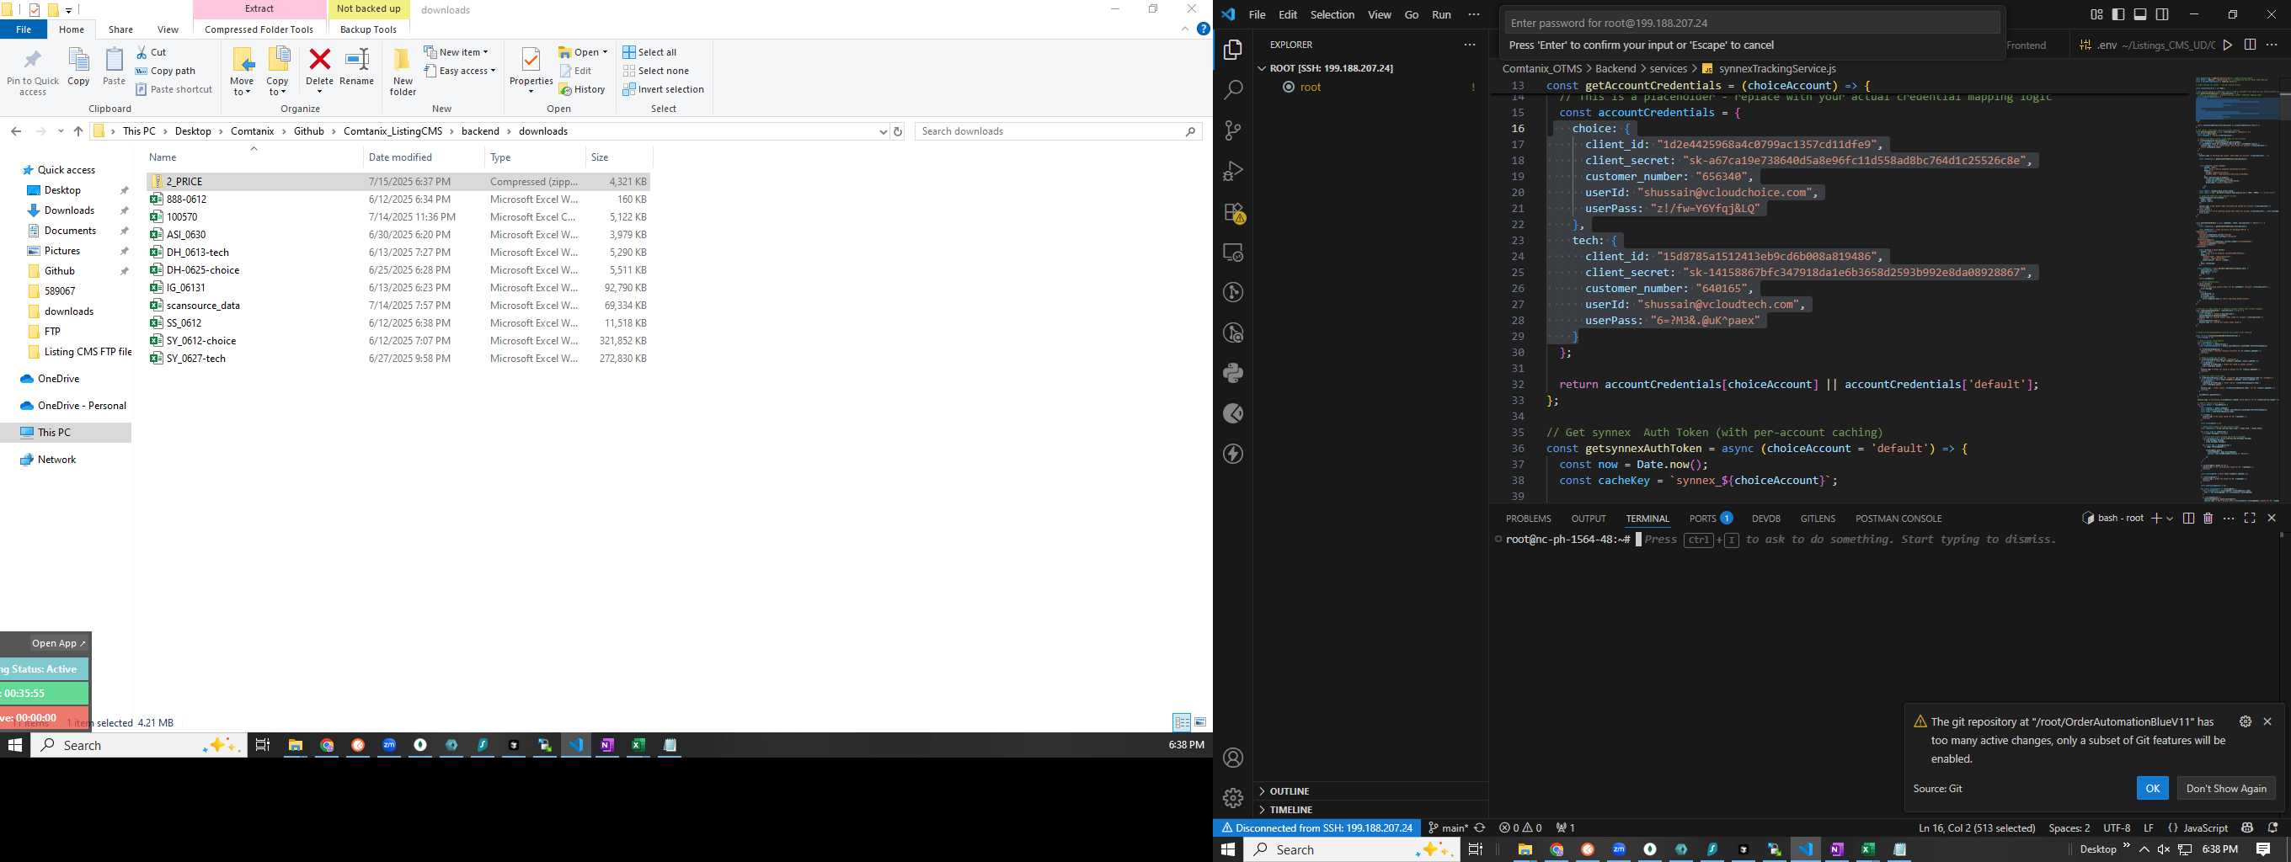This screenshot has width=2291, height=862.
Task: Split the terminal using panel split icon
Action: tap(2189, 518)
